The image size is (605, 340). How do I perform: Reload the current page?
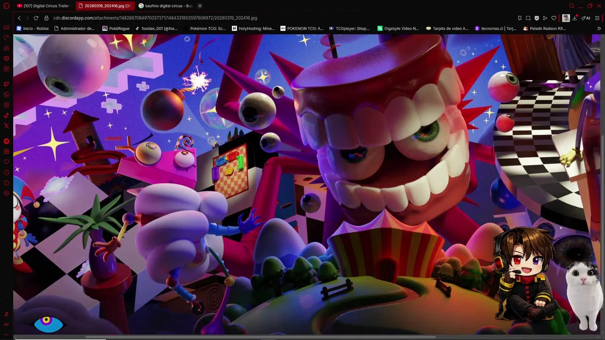(x=36, y=18)
